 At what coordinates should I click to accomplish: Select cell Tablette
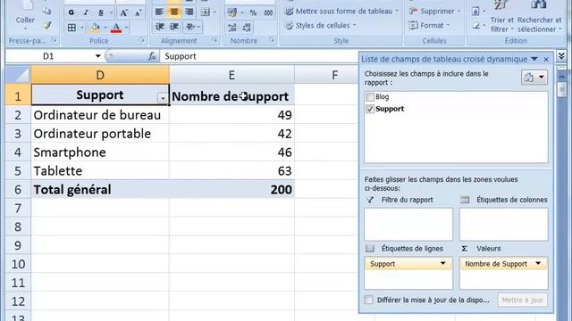[x=100, y=171]
